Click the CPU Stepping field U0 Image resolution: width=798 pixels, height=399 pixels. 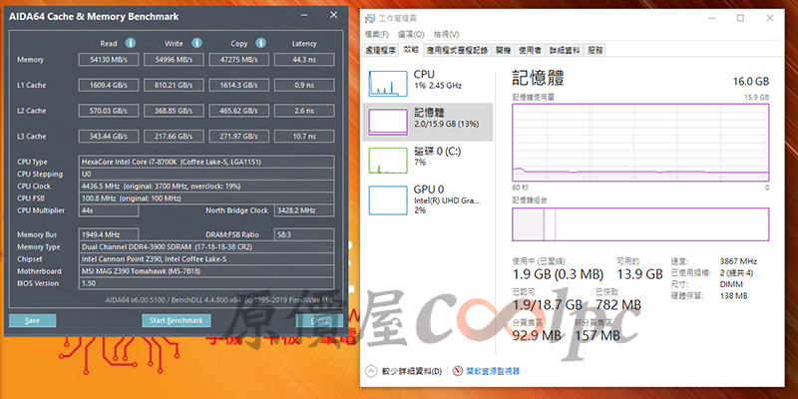click(x=206, y=174)
